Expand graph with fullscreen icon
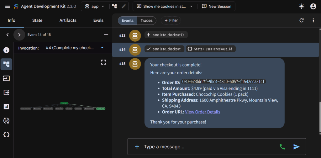The height and width of the screenshot is (158, 321). 104,62
